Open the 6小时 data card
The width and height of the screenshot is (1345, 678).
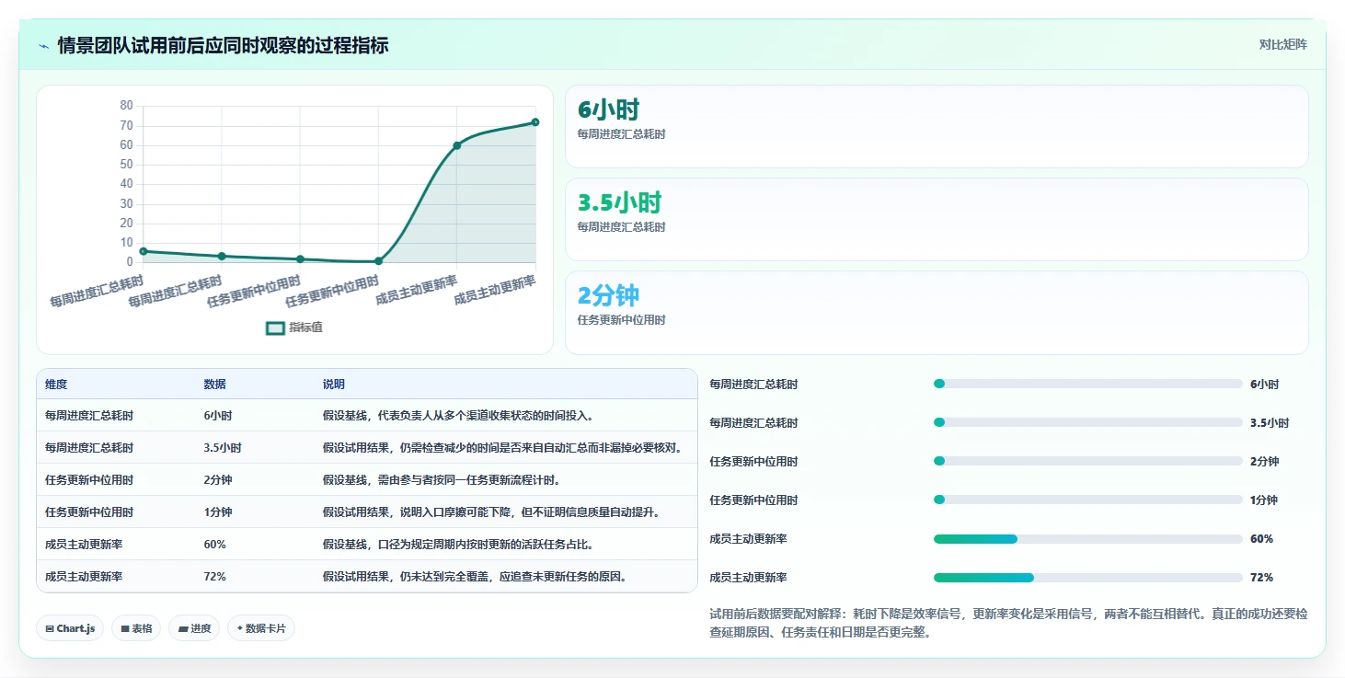pos(937,127)
